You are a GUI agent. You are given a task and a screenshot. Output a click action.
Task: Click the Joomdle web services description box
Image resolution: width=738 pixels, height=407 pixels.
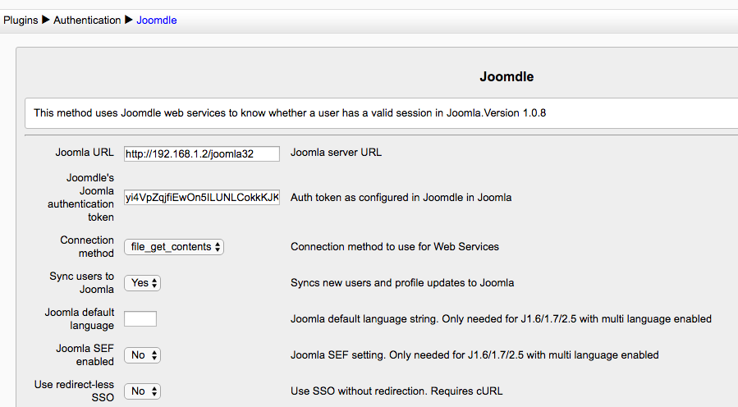tap(328, 113)
